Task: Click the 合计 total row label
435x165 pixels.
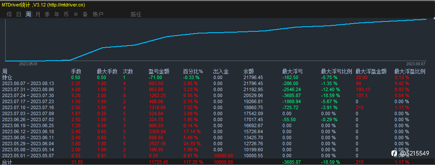Action: tap(7, 162)
